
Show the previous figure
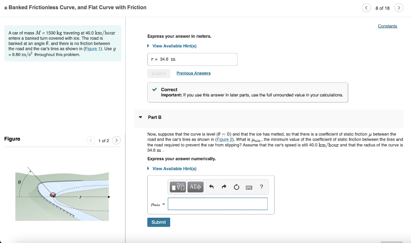pyautogui.click(x=91, y=141)
